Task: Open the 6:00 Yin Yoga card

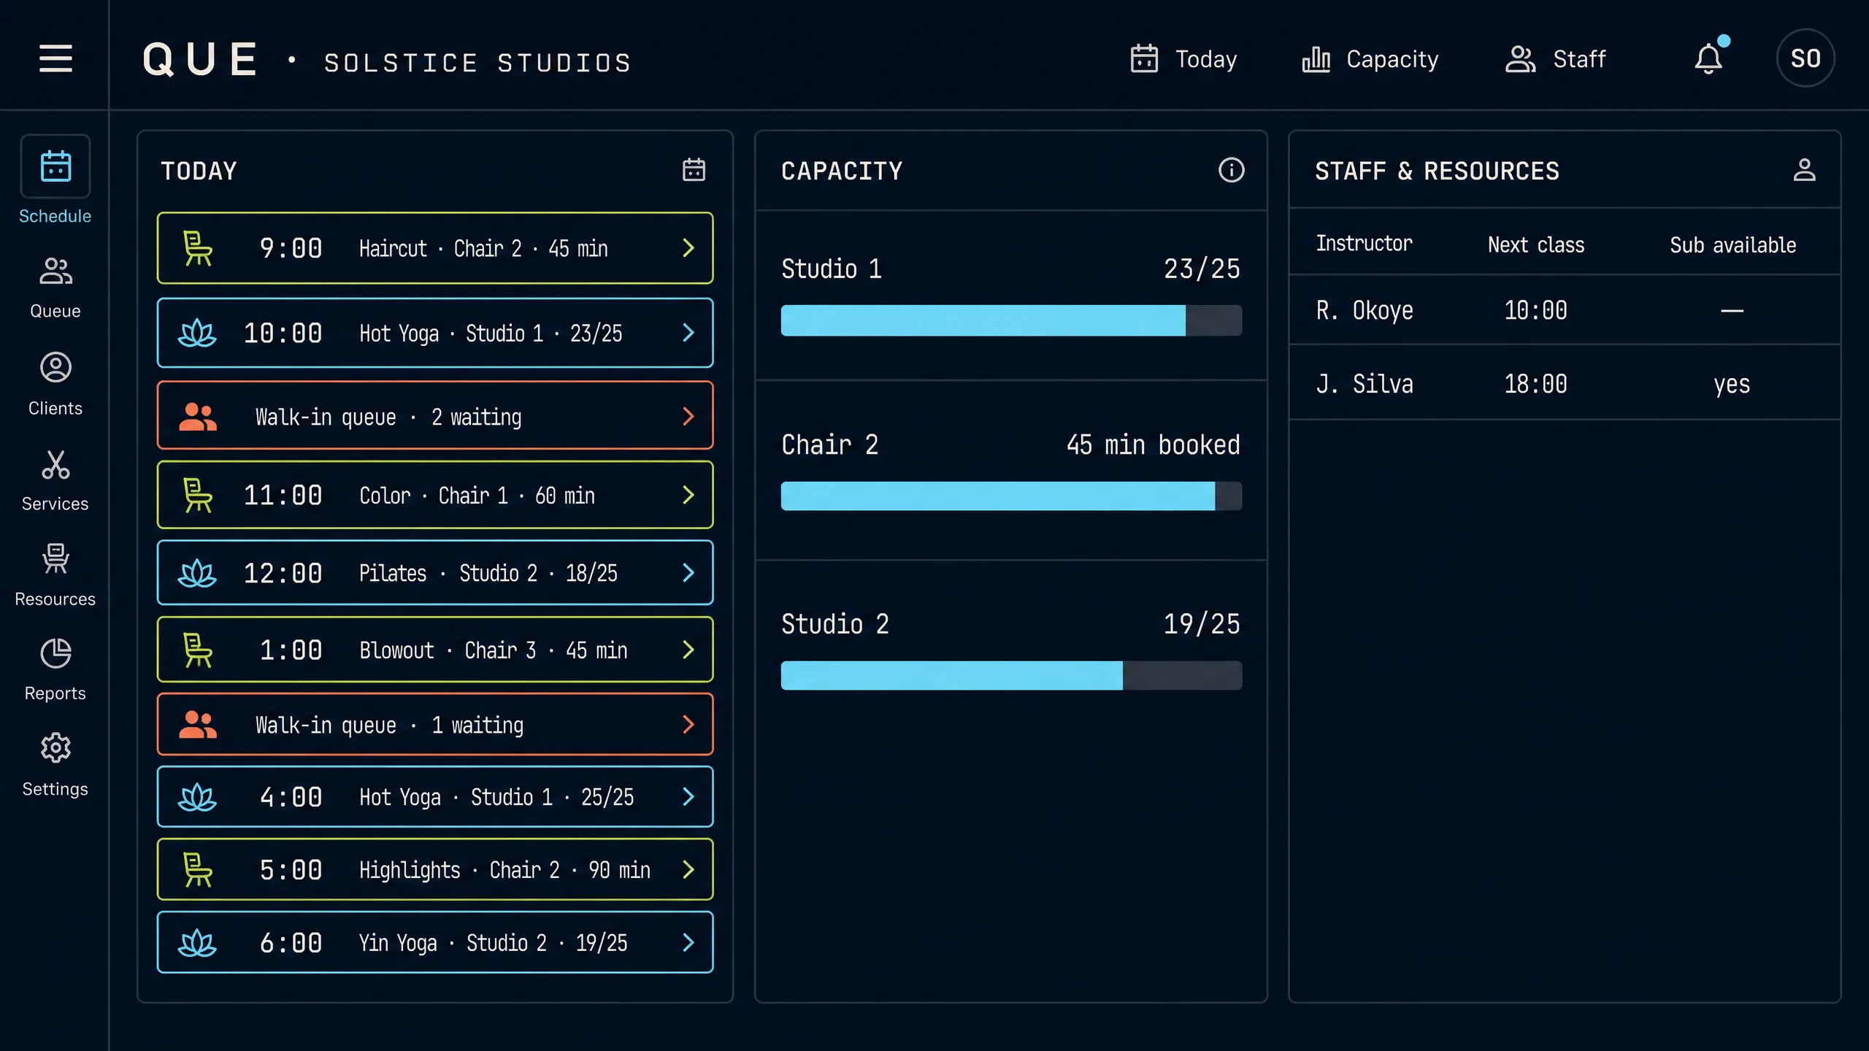Action: click(435, 943)
